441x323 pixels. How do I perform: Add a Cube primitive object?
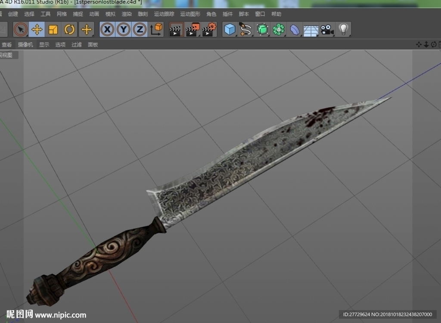point(230,29)
